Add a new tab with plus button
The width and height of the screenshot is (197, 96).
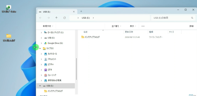coord(81,11)
